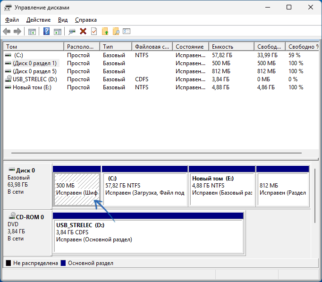Select USB_STRELEC (D:) in volume list

[161, 79]
